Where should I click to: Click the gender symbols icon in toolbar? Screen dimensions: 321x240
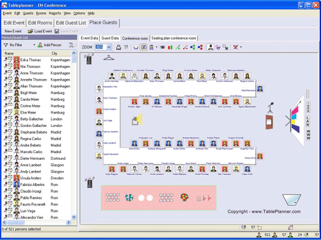point(218,47)
